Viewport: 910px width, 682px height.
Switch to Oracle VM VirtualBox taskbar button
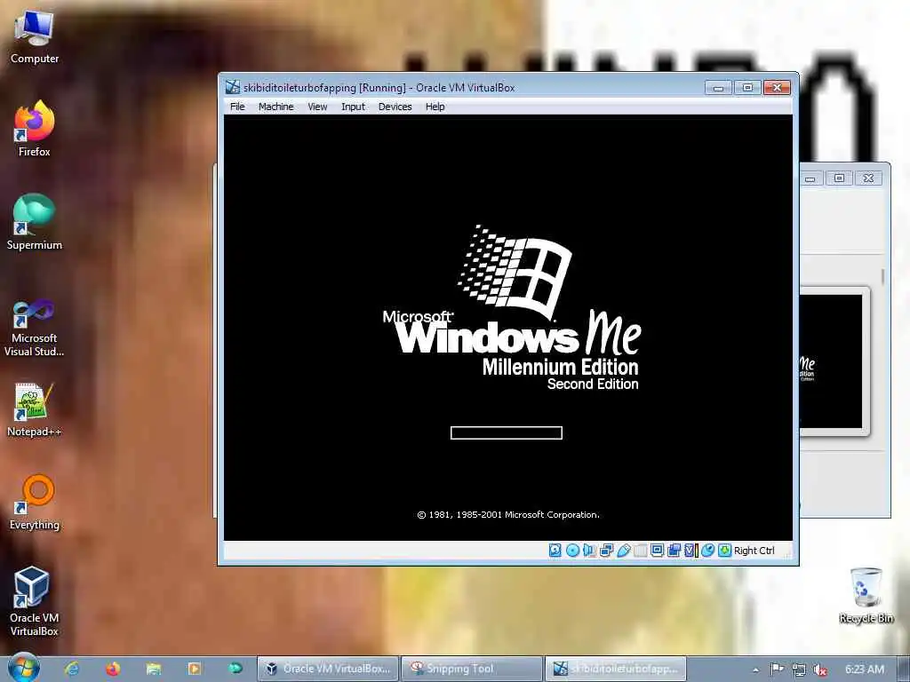(x=328, y=669)
